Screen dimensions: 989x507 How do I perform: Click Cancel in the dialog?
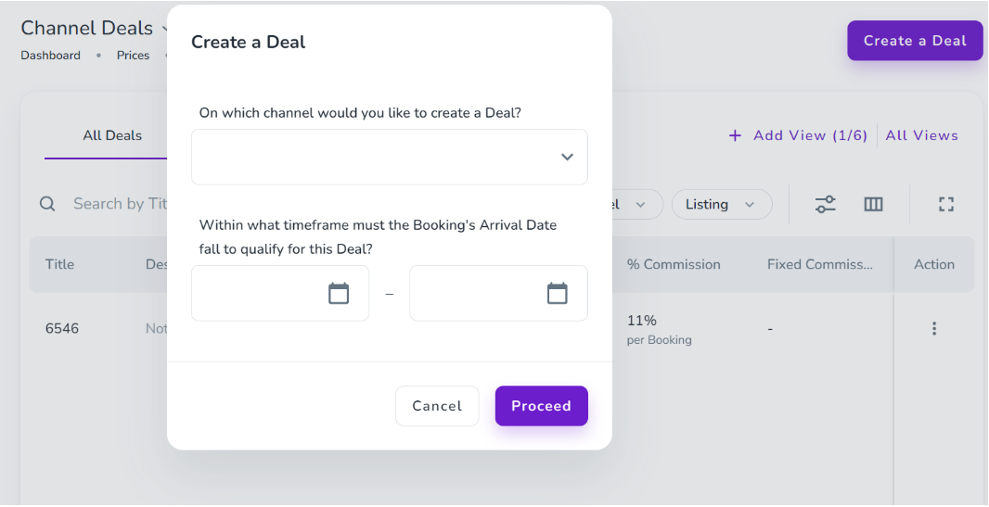coord(437,406)
